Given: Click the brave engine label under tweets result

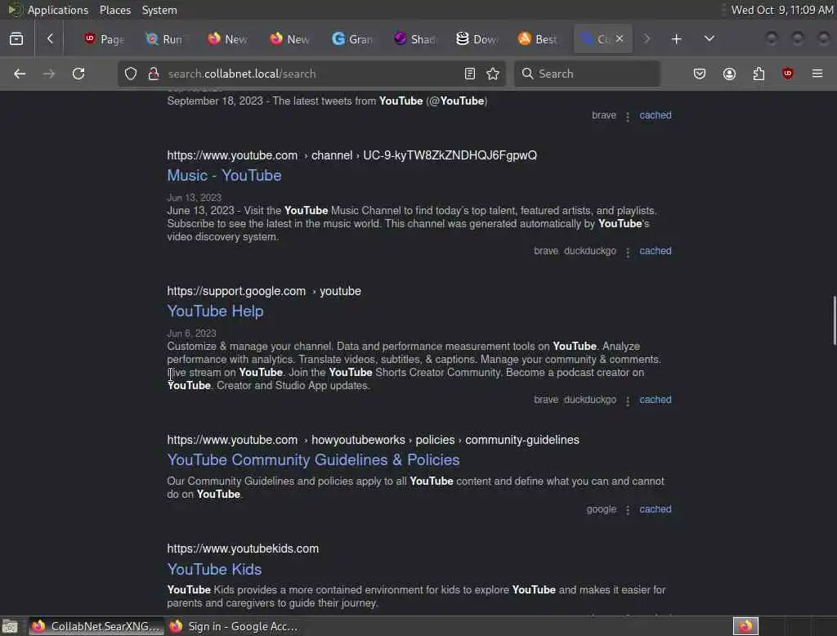Looking at the screenshot, I should pos(604,115).
